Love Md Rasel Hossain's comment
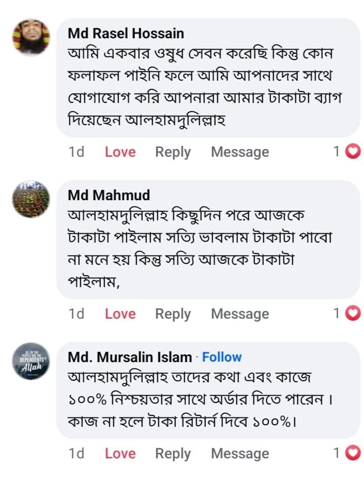Screen dimensions: 364x478 pyautogui.click(x=120, y=152)
